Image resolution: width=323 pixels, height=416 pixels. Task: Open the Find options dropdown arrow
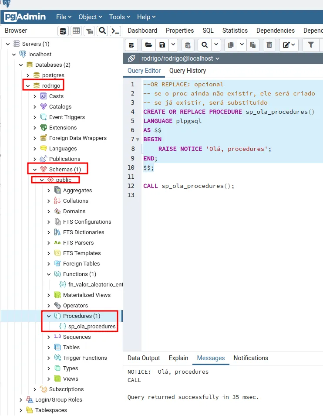point(216,45)
